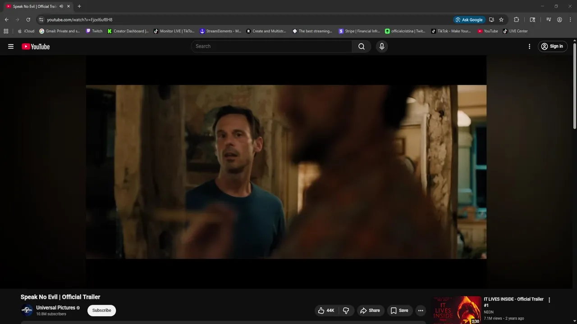Viewport: 577px width, 324px height.
Task: Close the Speak No Evil tab
Action: click(69, 6)
